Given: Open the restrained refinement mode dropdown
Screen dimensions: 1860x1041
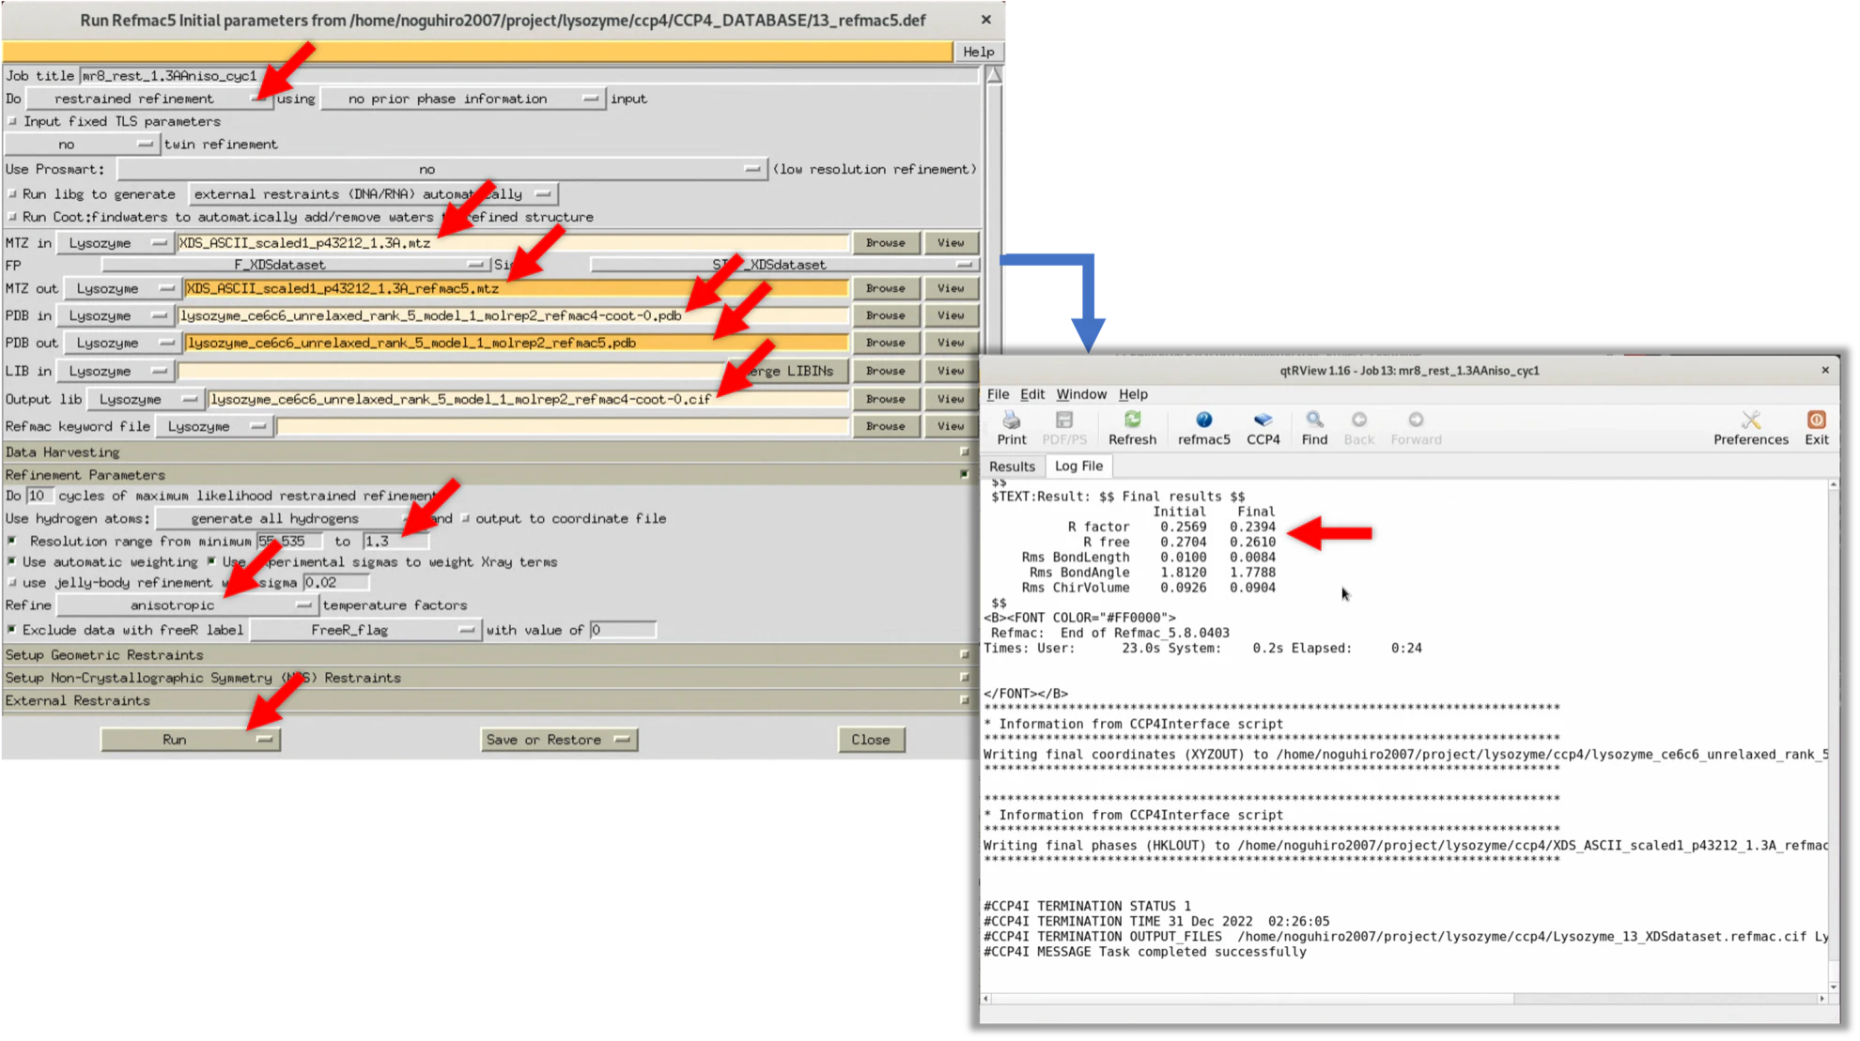Looking at the screenshot, I should coord(149,99).
